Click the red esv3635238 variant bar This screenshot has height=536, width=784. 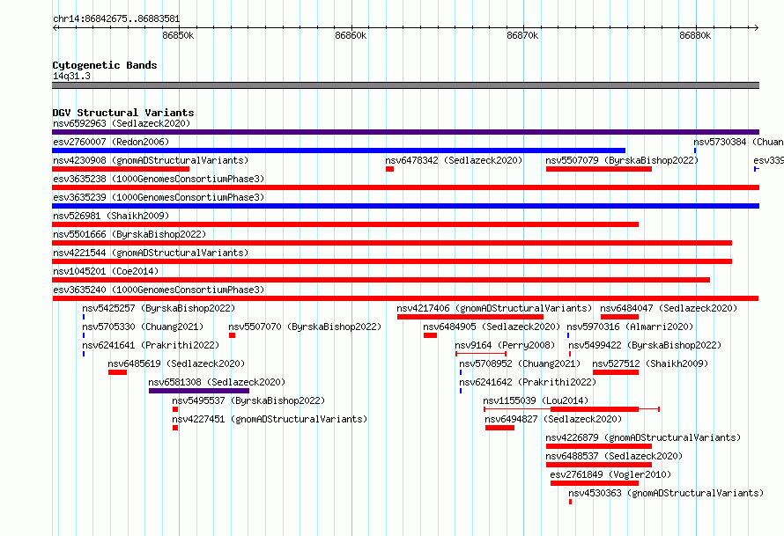pyautogui.click(x=405, y=187)
